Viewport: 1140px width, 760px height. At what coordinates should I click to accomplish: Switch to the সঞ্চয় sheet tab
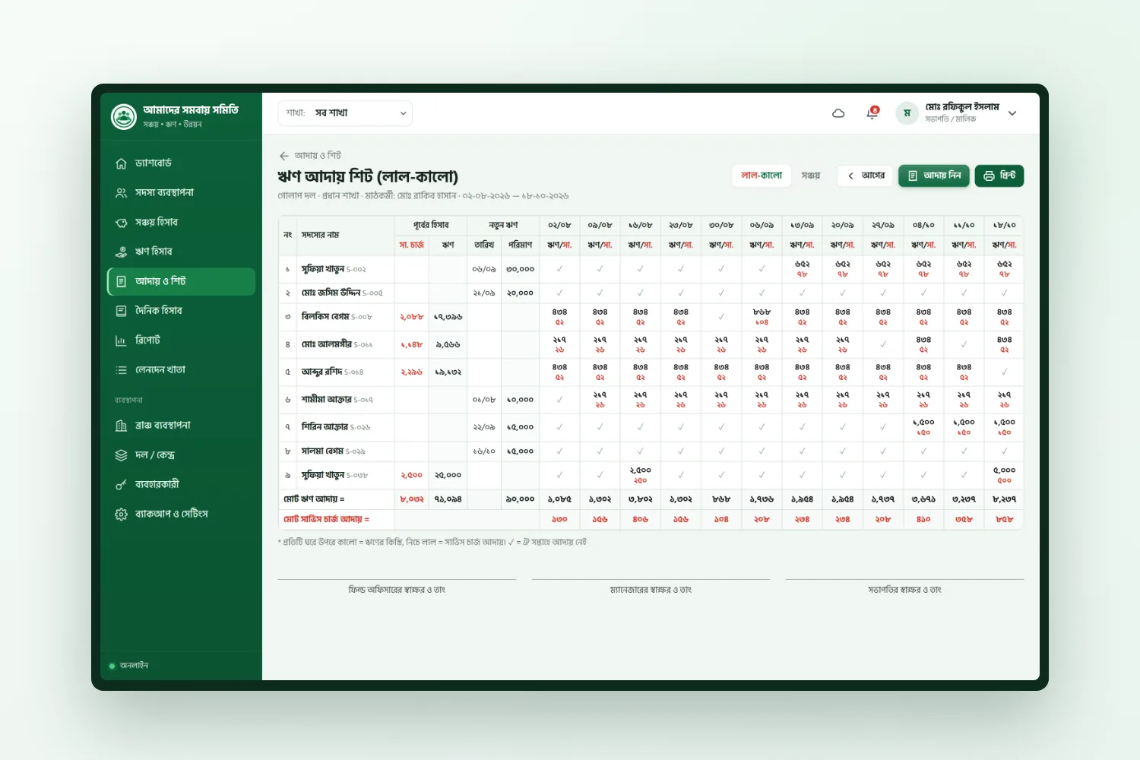[811, 176]
